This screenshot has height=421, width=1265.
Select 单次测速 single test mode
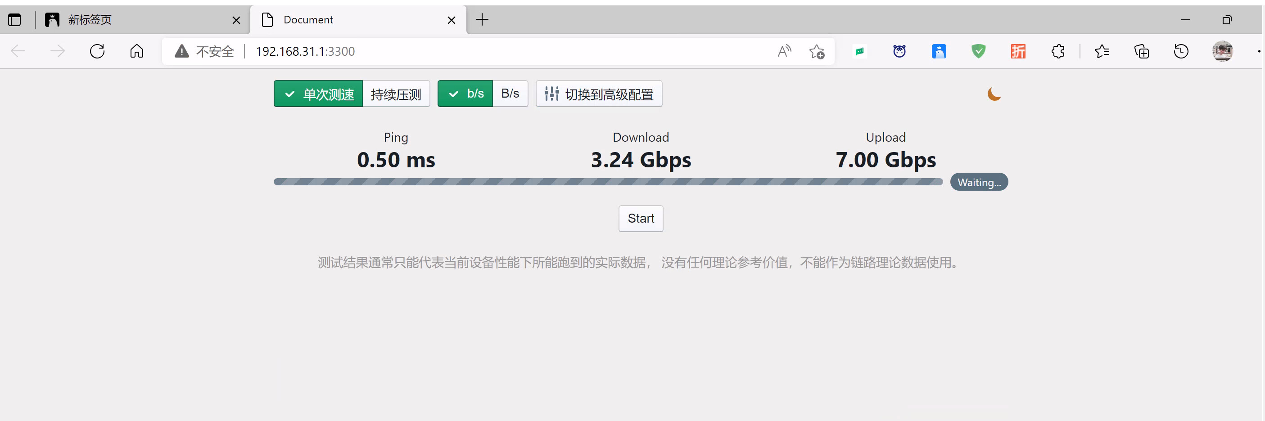(318, 94)
